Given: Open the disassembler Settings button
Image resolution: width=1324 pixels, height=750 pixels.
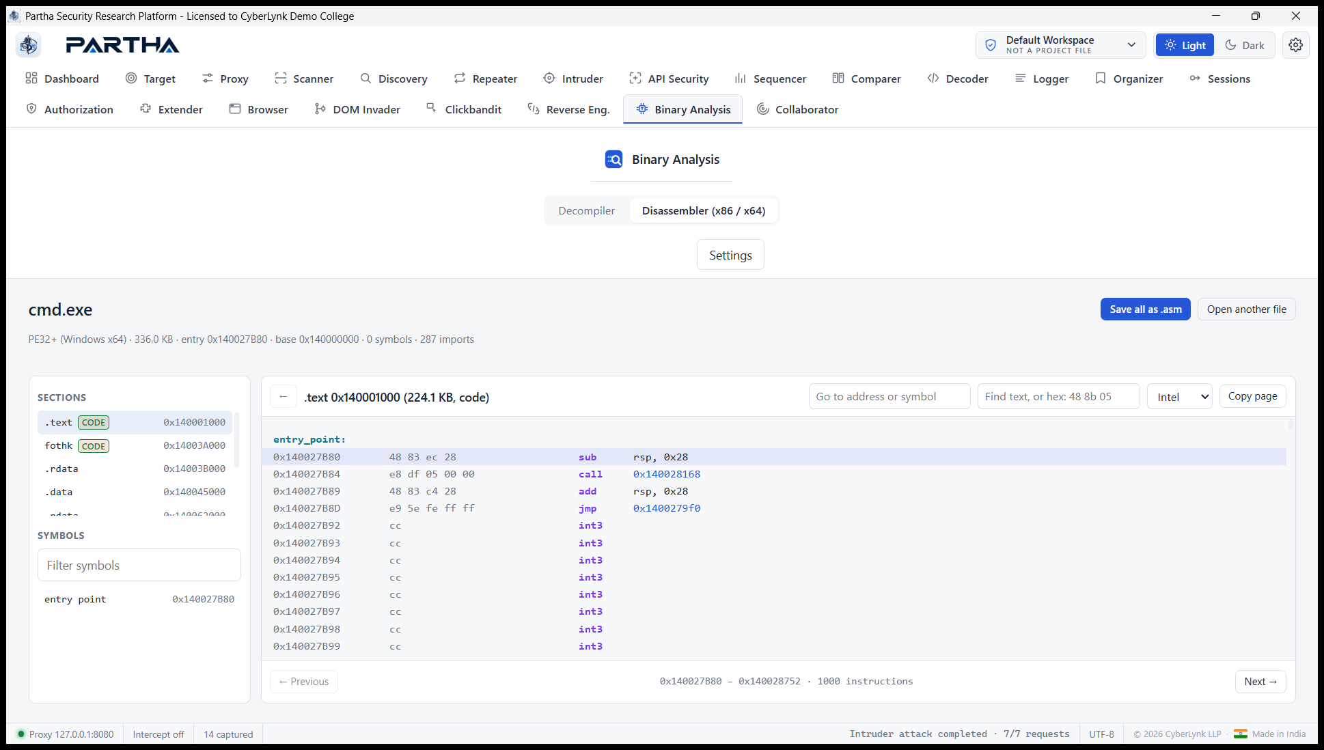Looking at the screenshot, I should coord(730,255).
